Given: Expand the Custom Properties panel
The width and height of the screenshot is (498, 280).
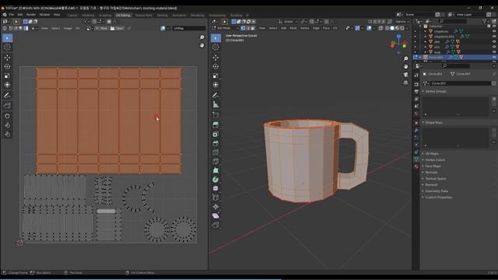Looking at the screenshot, I should (438, 197).
